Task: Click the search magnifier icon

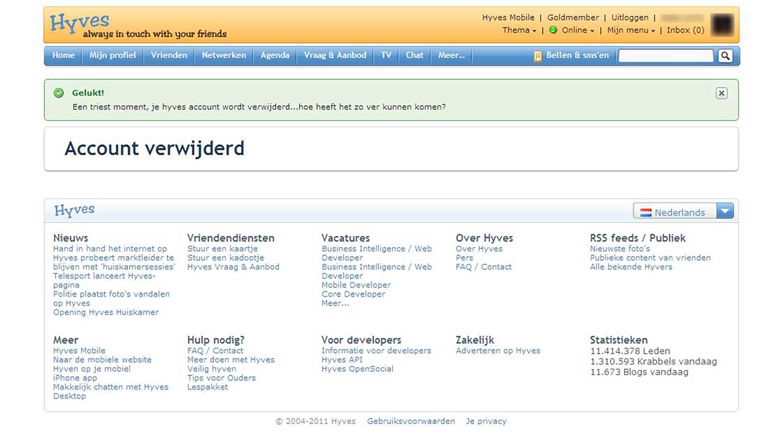Action: tap(725, 56)
